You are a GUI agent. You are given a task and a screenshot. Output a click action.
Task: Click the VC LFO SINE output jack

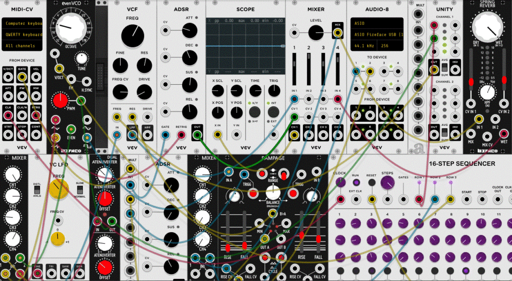pyautogui.click(x=37, y=273)
